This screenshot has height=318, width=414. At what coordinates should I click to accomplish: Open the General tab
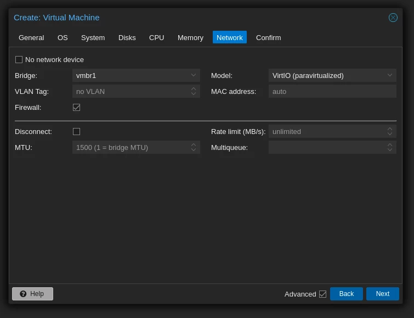point(31,37)
